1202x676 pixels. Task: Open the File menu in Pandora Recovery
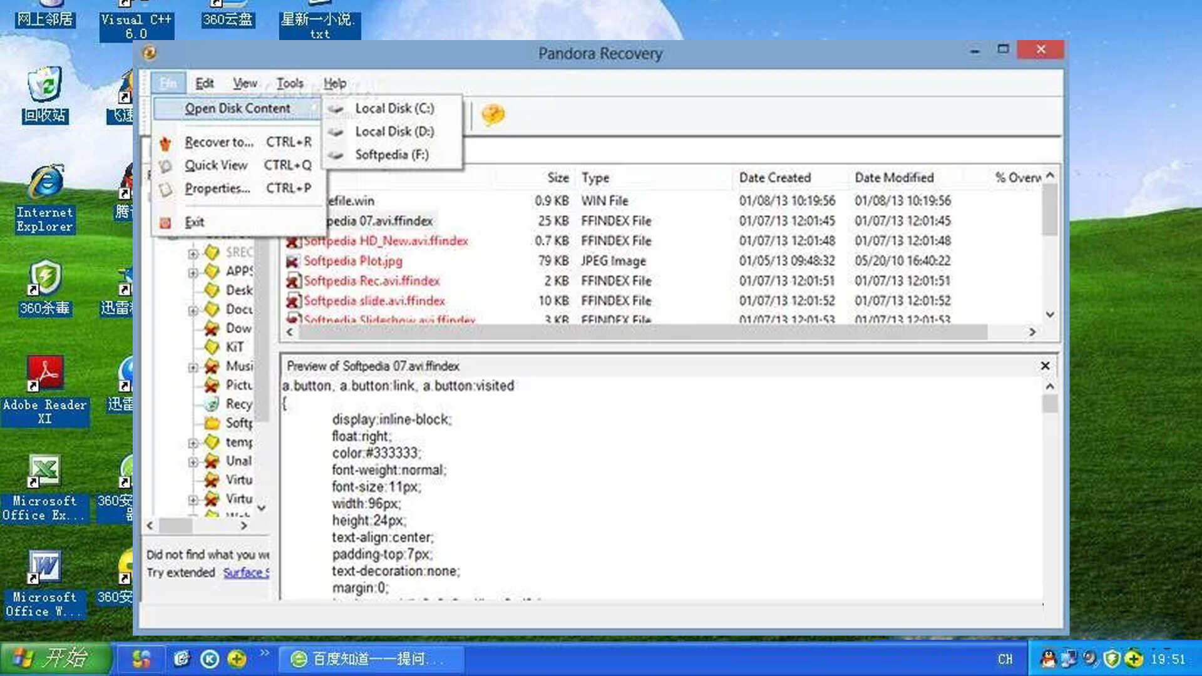tap(168, 83)
